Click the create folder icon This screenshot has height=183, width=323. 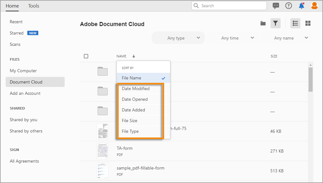click(x=263, y=23)
